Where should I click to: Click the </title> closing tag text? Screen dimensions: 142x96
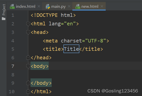(x=91, y=49)
